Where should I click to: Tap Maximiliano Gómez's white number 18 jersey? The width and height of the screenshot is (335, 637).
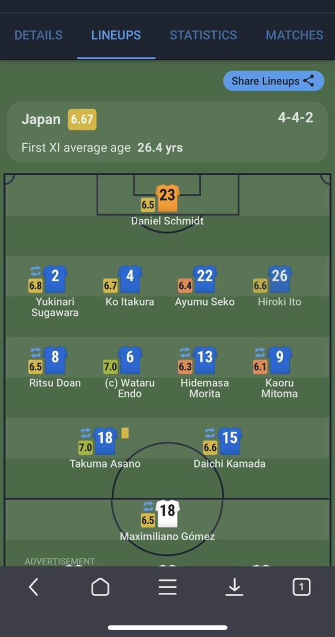click(167, 513)
